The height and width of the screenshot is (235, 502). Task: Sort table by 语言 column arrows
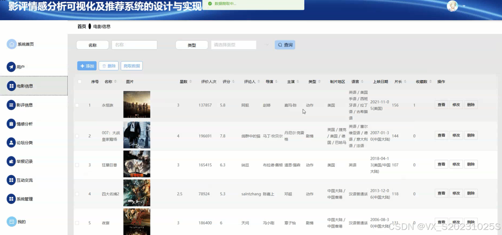[x=362, y=82]
